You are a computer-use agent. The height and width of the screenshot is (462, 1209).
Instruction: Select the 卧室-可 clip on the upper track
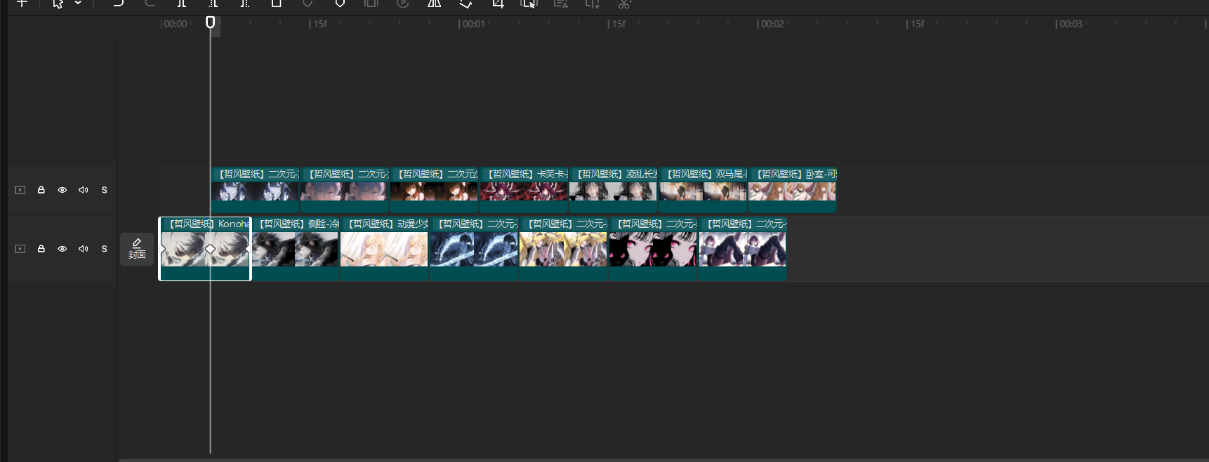tap(793, 190)
